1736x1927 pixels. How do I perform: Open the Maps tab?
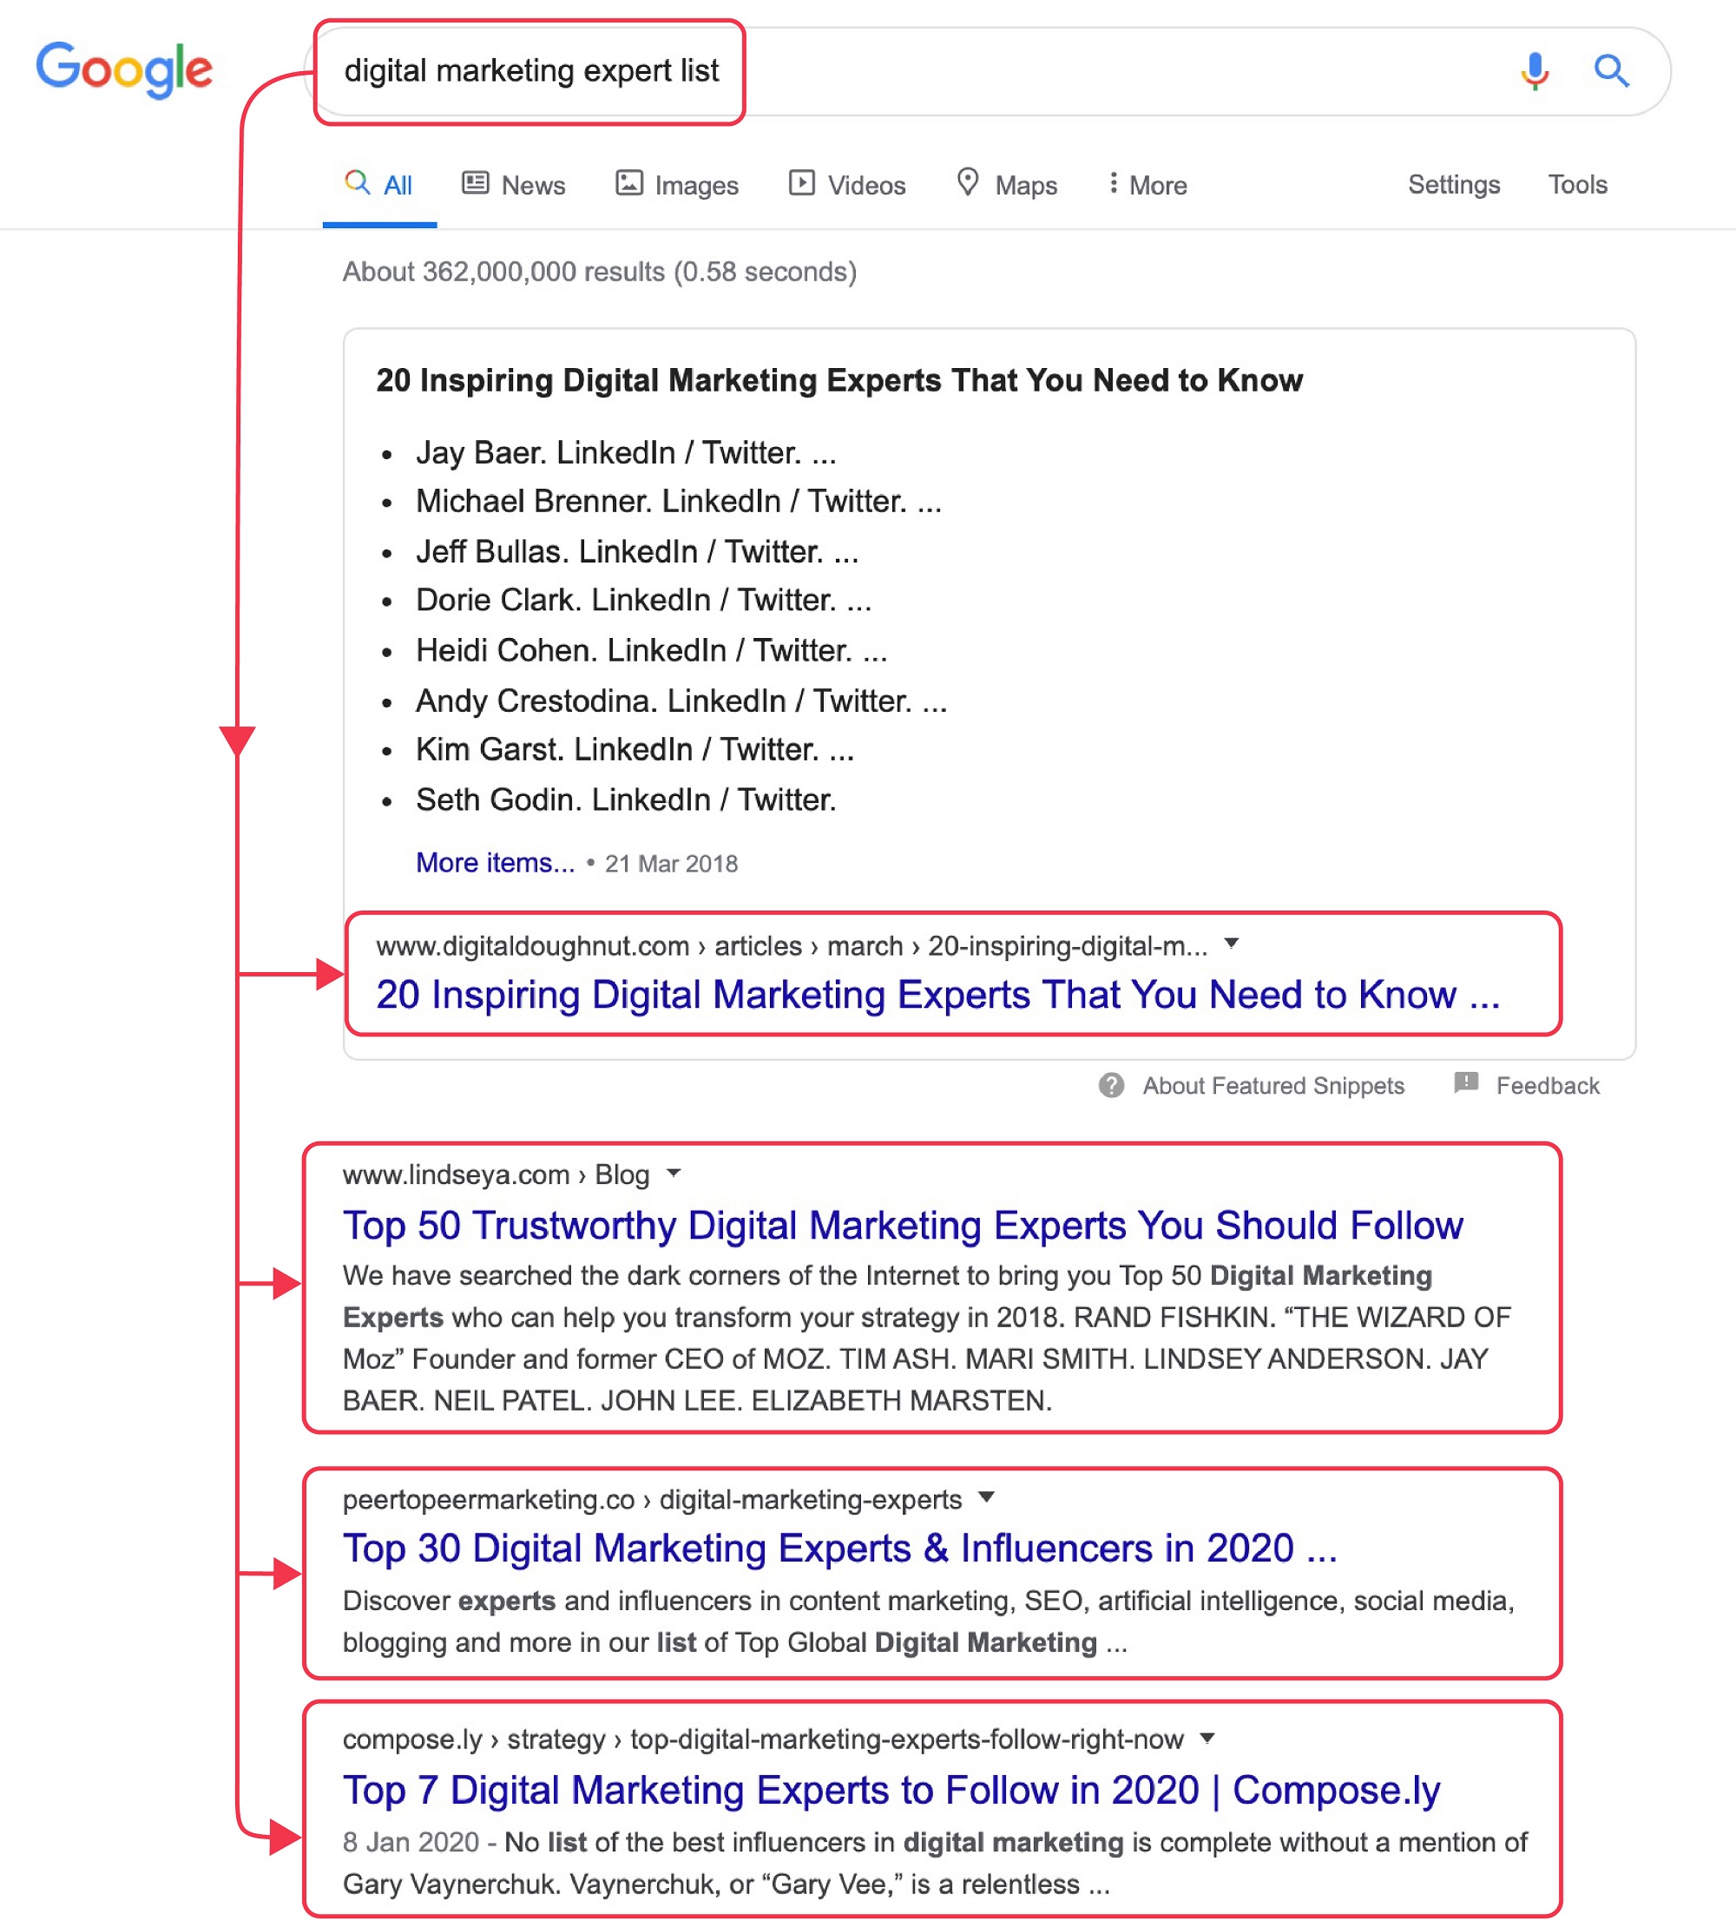[1007, 184]
